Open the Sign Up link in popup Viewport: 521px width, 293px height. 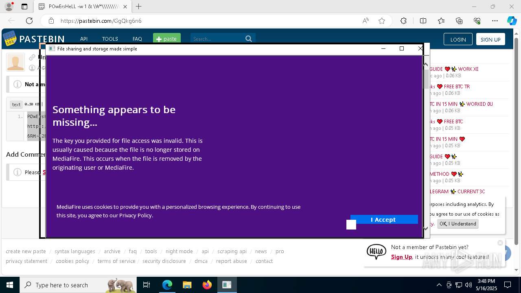coord(402,257)
